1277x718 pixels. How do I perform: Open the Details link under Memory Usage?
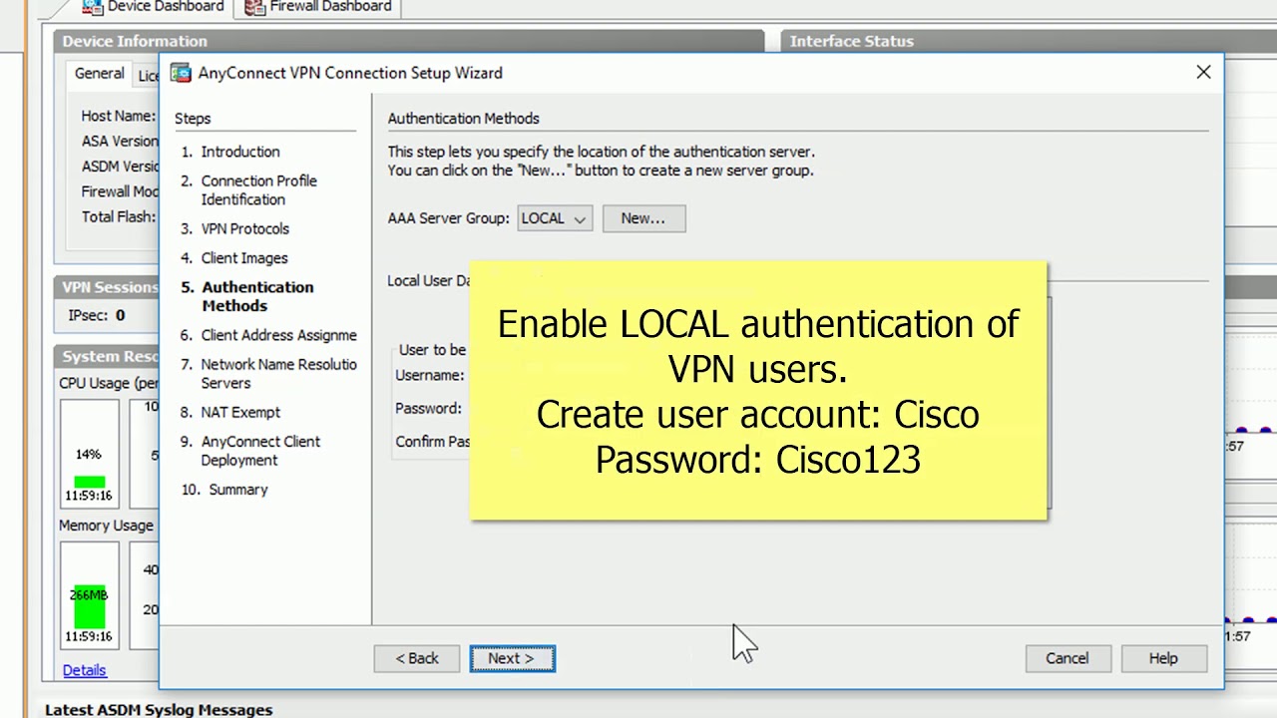(85, 670)
